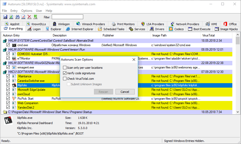The height and width of the screenshot is (144, 241).
Task: Click the PicPick Start entry icon
Action: [14, 99]
